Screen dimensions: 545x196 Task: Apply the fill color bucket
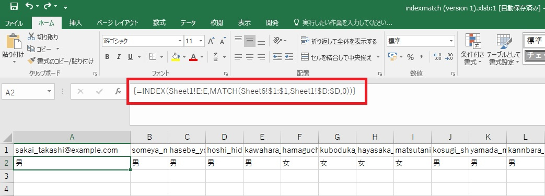[176, 56]
